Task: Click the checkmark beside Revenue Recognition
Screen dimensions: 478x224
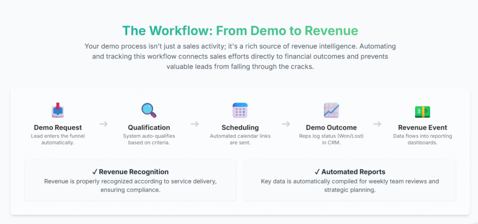Action: point(95,172)
